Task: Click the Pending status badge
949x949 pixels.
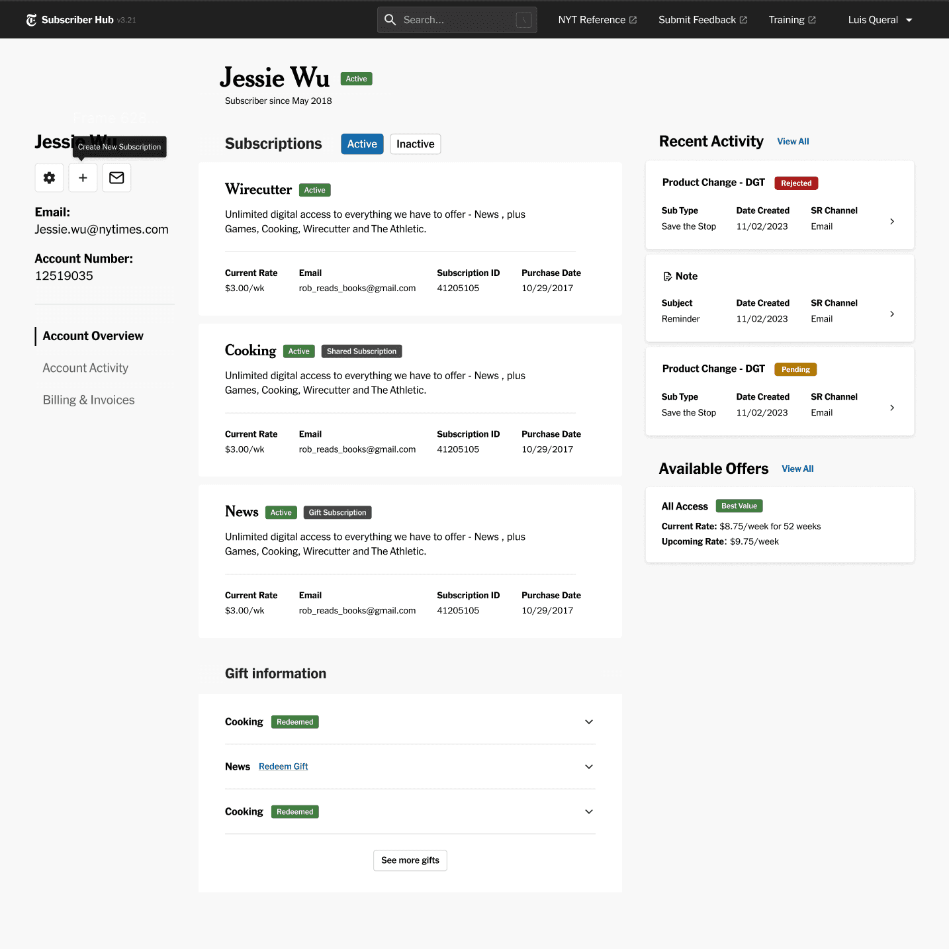Action: coord(795,369)
